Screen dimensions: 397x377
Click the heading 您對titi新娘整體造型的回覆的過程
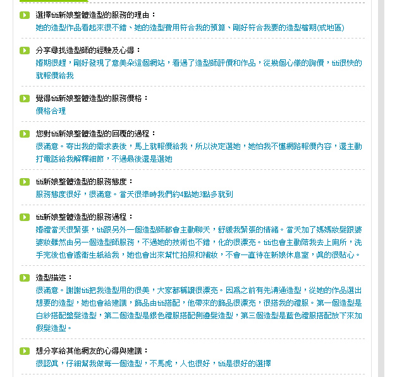click(95, 134)
